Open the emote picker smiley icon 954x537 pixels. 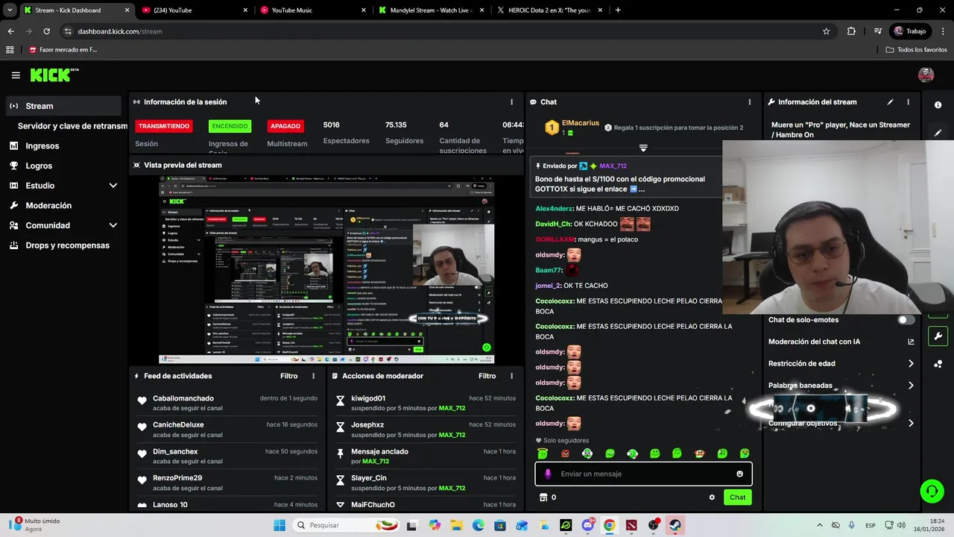(x=739, y=474)
